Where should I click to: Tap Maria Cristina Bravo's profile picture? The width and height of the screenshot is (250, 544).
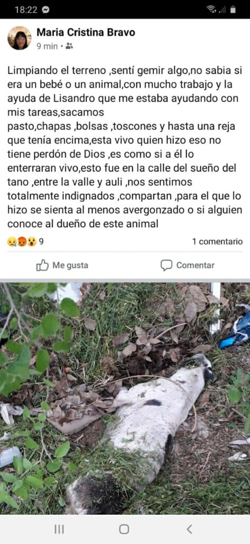pyautogui.click(x=20, y=38)
